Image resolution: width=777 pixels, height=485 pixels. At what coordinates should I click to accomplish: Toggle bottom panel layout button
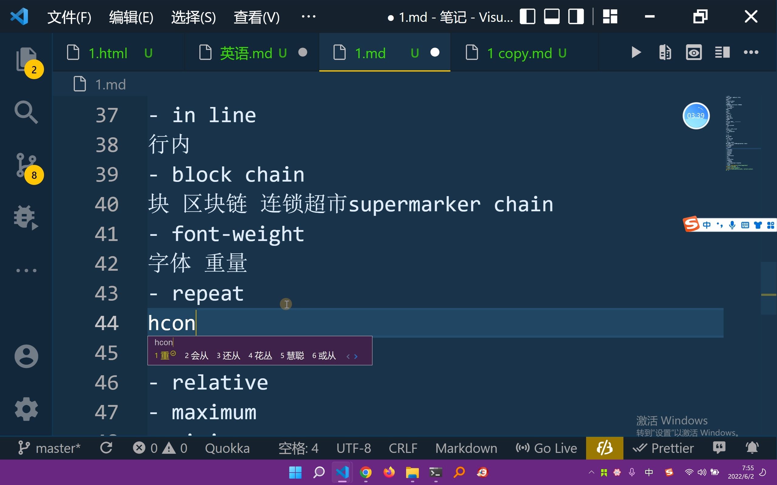551,16
